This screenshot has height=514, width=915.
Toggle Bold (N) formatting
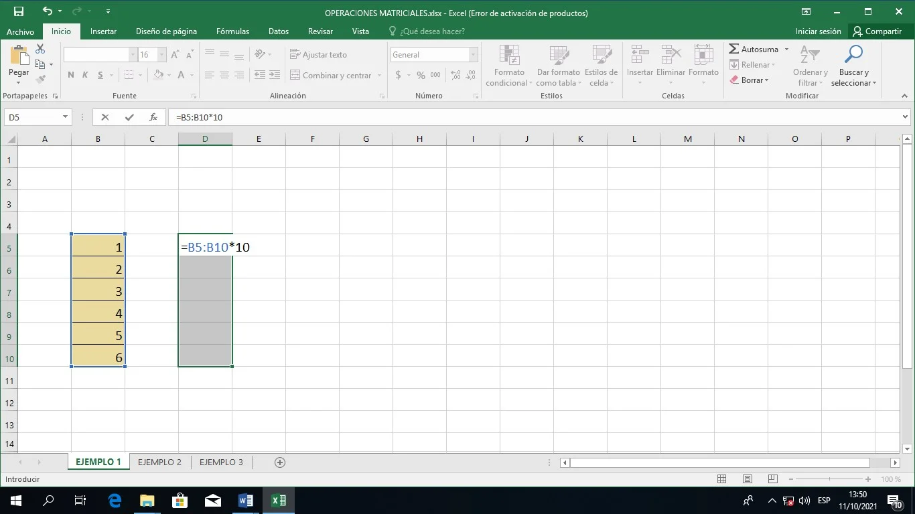(x=71, y=76)
